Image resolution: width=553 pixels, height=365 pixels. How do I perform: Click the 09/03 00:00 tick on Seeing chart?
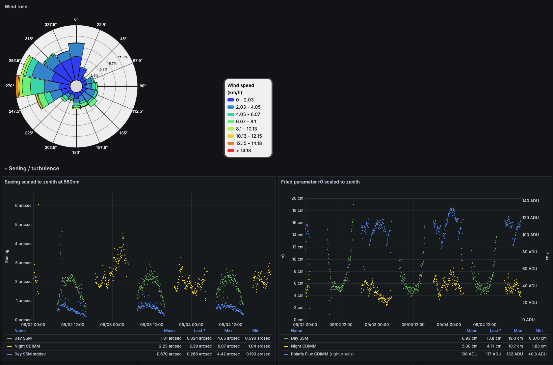[112, 325]
